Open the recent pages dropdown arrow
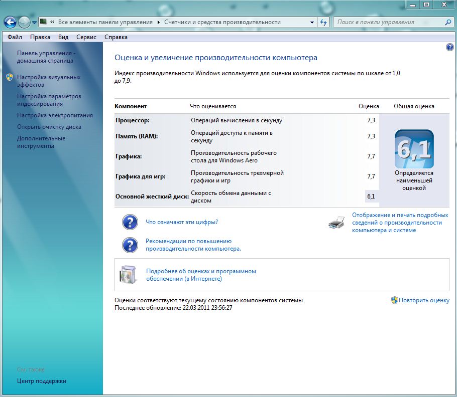The image size is (457, 397). click(x=34, y=23)
